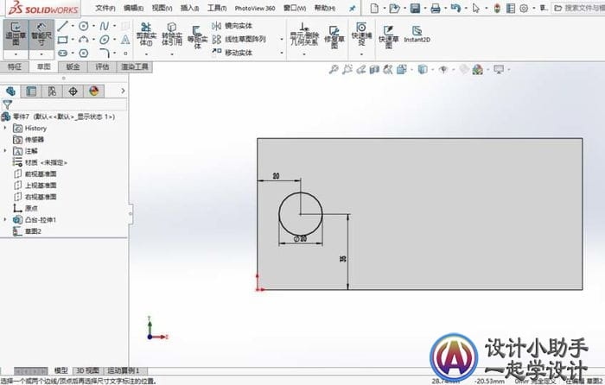The image size is (605, 385).
Task: Toggle Instant2D mode
Action: point(417,35)
